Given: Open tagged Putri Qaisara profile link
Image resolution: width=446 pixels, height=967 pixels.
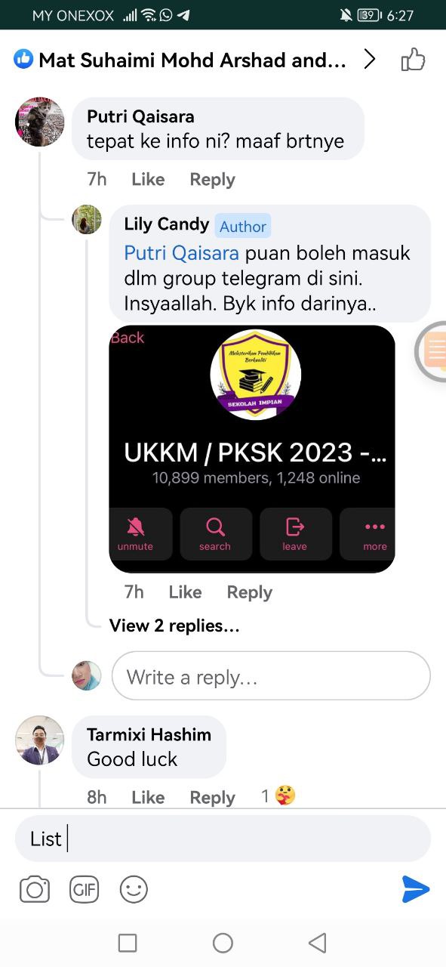Looking at the screenshot, I should (x=181, y=252).
